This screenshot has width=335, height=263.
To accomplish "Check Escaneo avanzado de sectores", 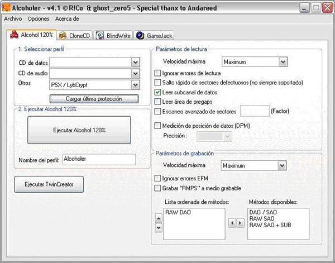I will pos(157,111).
